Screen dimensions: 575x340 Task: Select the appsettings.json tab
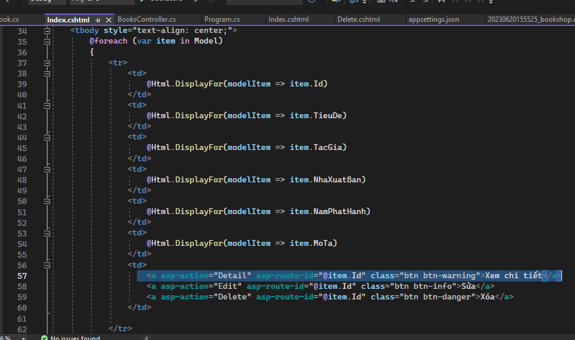[x=433, y=19]
